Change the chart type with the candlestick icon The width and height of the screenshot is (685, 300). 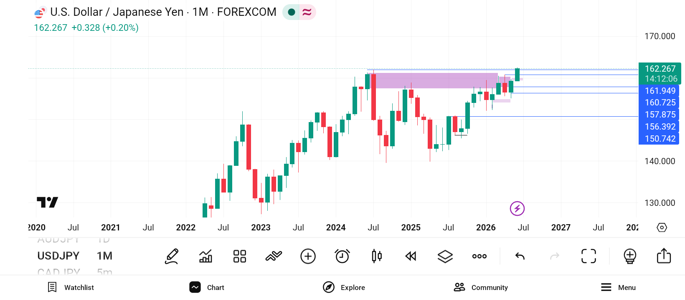[x=377, y=256]
